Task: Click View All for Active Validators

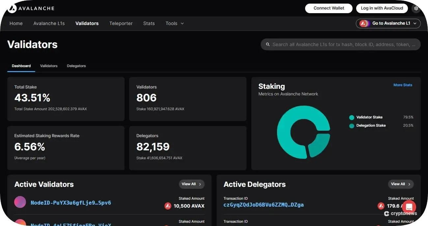Action: pos(192,184)
